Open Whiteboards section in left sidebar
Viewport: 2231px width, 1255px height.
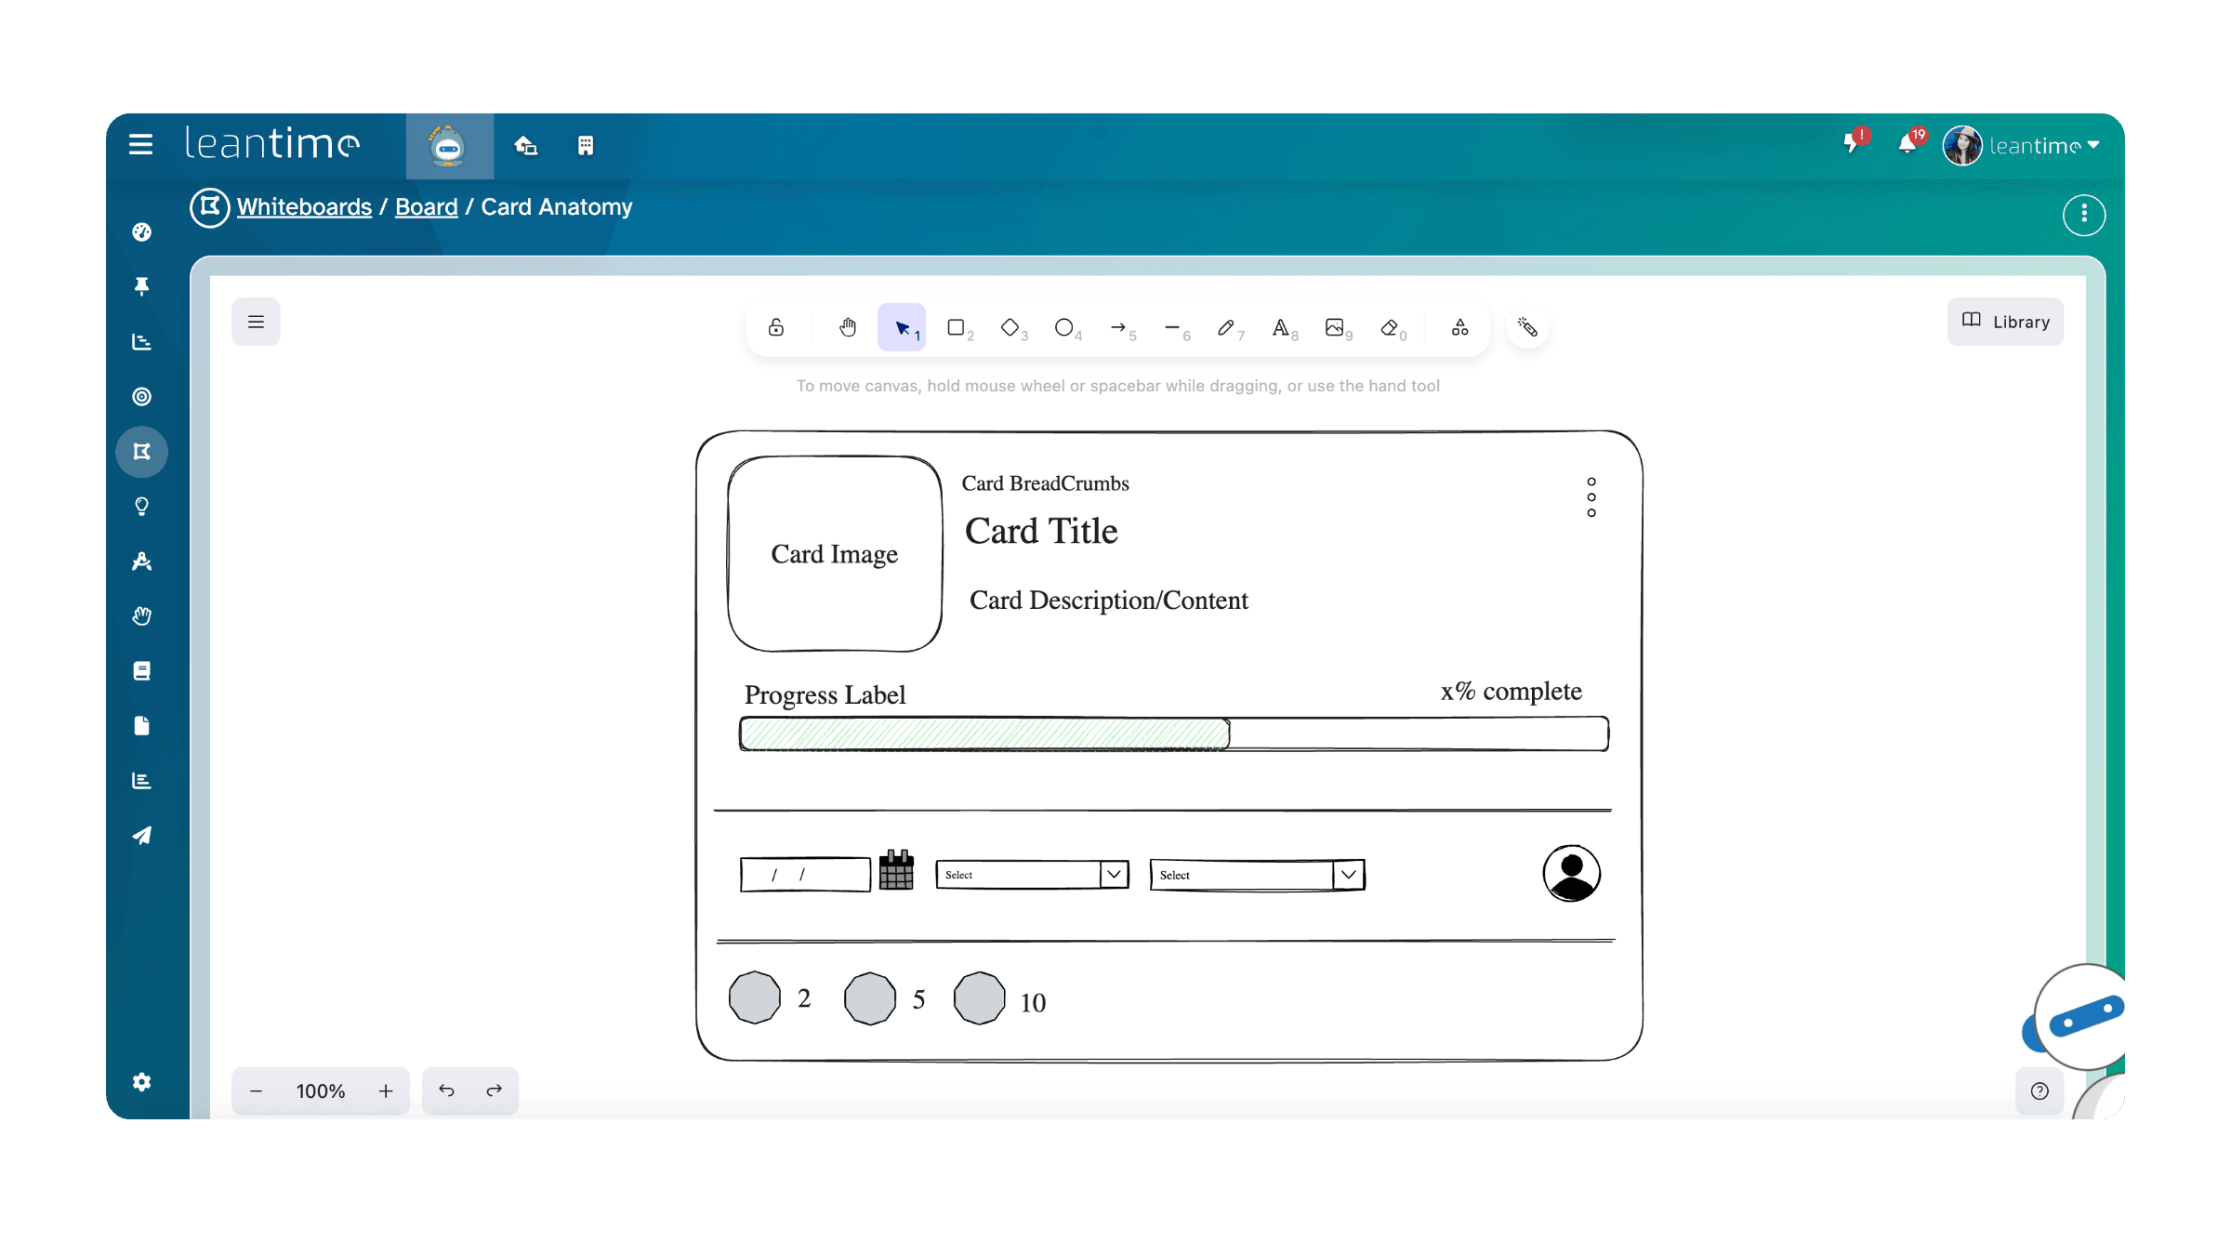(141, 452)
